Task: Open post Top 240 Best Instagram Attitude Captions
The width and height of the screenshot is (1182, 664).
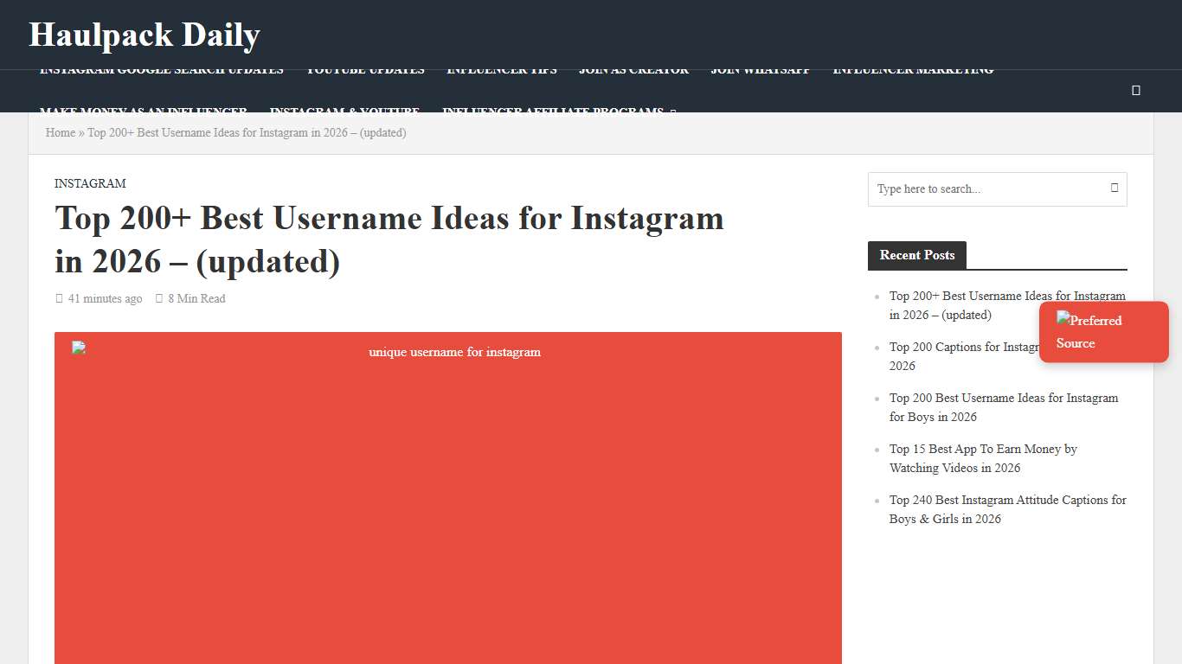Action: click(1007, 500)
